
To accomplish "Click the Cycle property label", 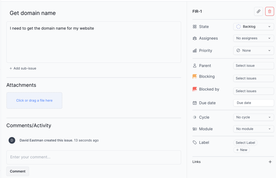I will (204, 117).
